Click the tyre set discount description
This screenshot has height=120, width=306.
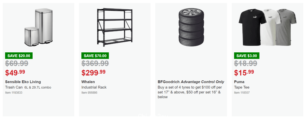[x=190, y=92]
